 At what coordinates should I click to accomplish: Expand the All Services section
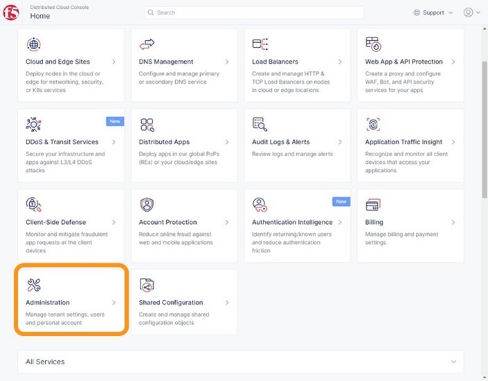click(x=241, y=362)
